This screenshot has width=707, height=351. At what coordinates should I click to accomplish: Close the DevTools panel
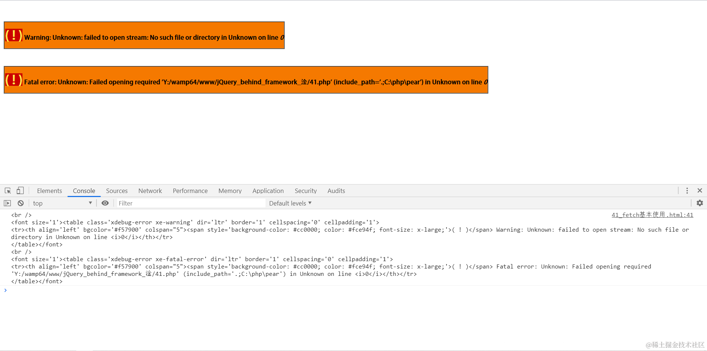(700, 191)
